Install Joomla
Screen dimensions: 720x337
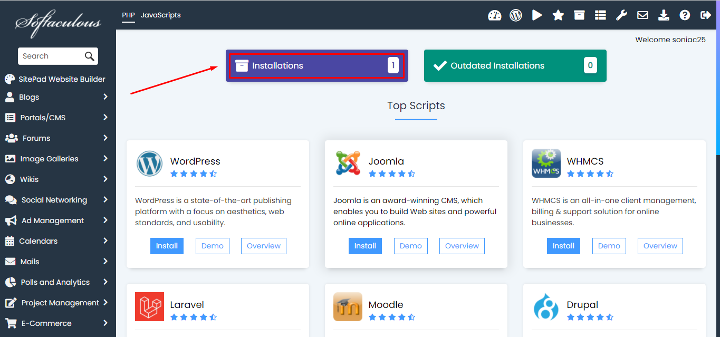click(x=365, y=246)
